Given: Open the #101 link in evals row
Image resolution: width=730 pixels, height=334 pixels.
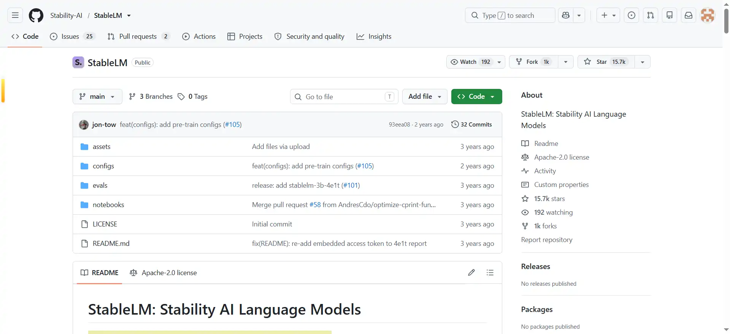Looking at the screenshot, I should click(x=351, y=185).
